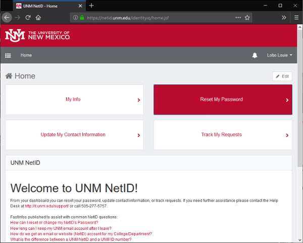Open the My Info card
This screenshot has height=243, width=303.
pyautogui.click(x=74, y=100)
